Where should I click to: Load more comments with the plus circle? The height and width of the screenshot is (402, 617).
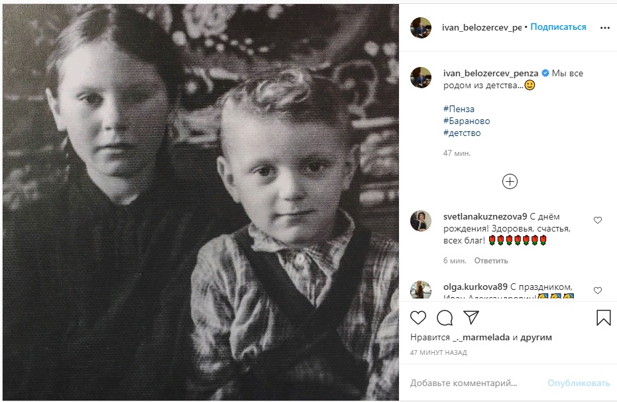click(510, 181)
